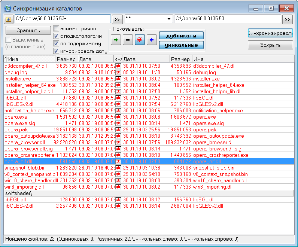Click the not-equal sync icon for opera_browser.dll
The height and width of the screenshot is (247, 298).
pyautogui.click(x=118, y=143)
